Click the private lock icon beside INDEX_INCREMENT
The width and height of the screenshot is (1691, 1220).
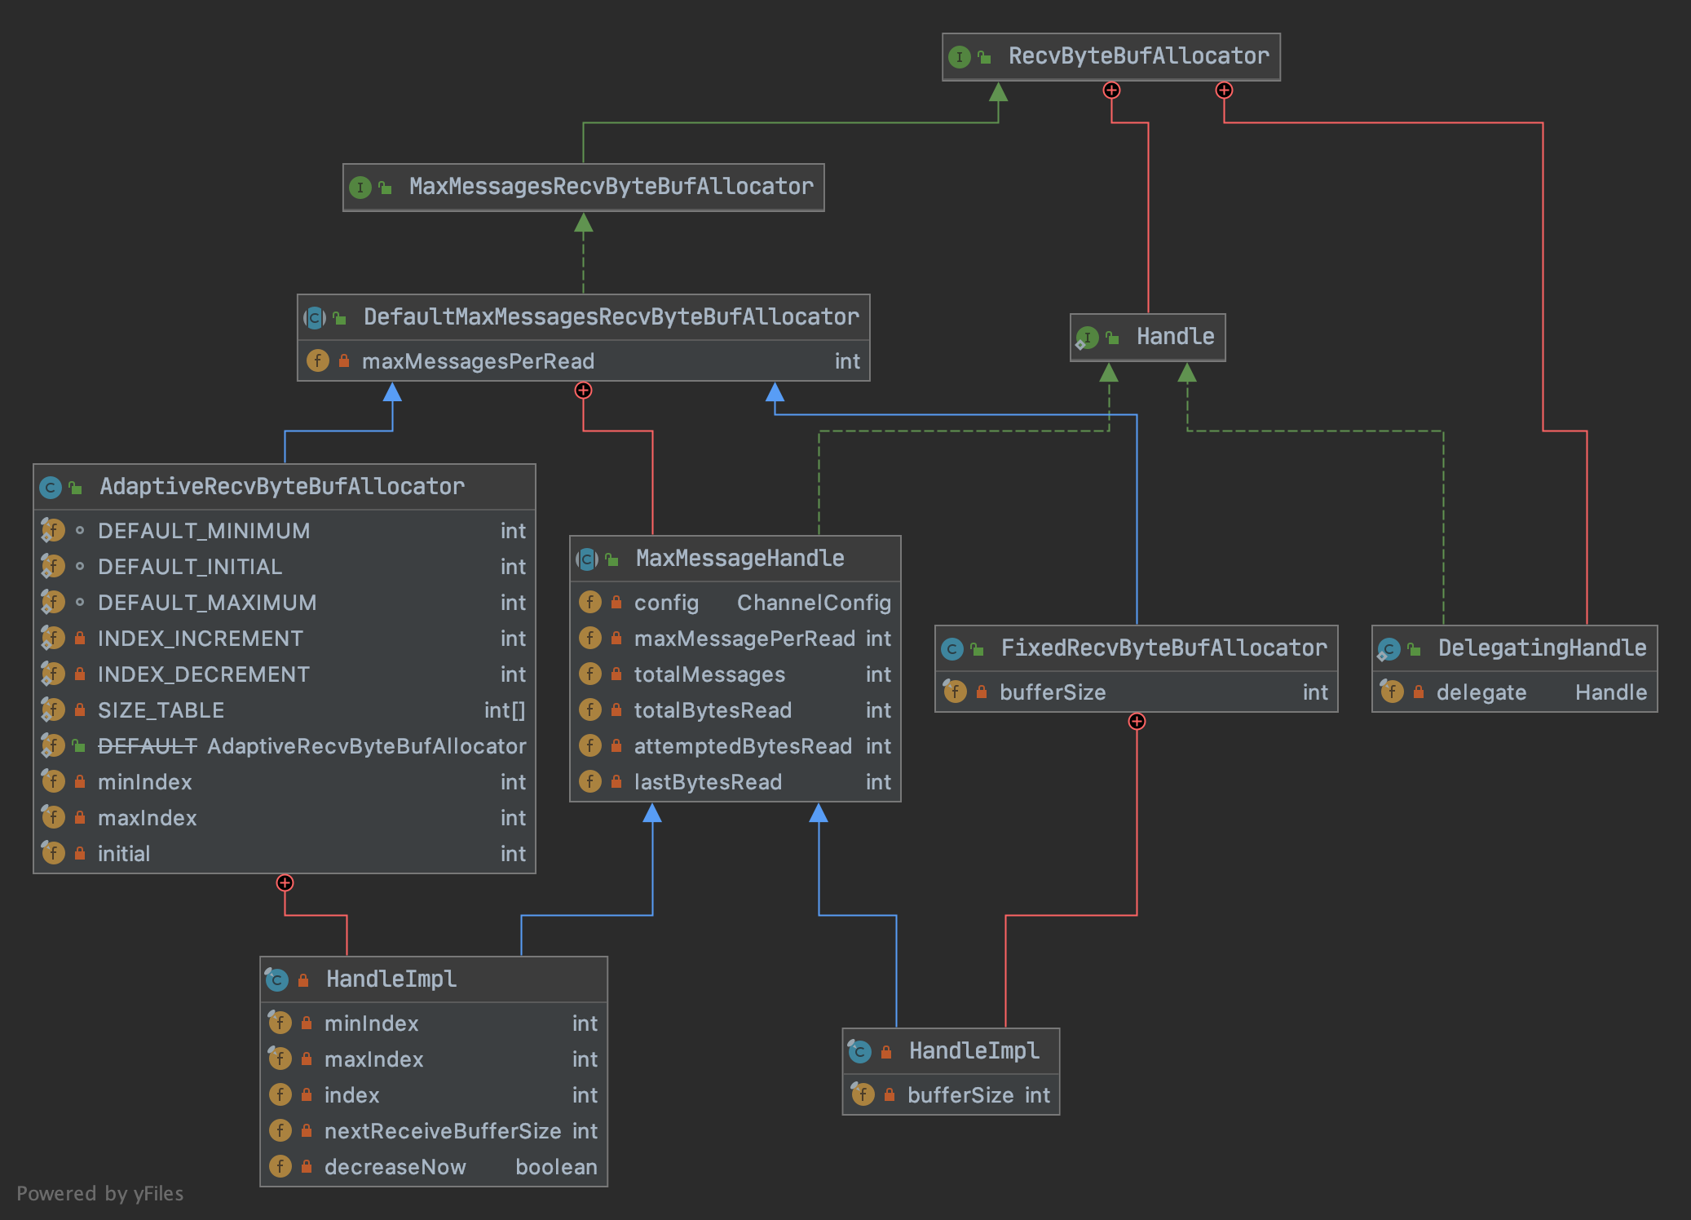coord(80,638)
